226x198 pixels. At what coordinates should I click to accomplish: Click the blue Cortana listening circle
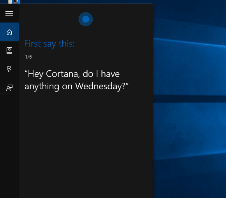[86, 19]
